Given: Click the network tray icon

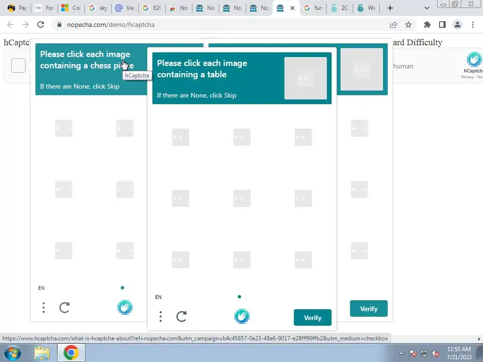Looking at the screenshot, I should pos(424,353).
